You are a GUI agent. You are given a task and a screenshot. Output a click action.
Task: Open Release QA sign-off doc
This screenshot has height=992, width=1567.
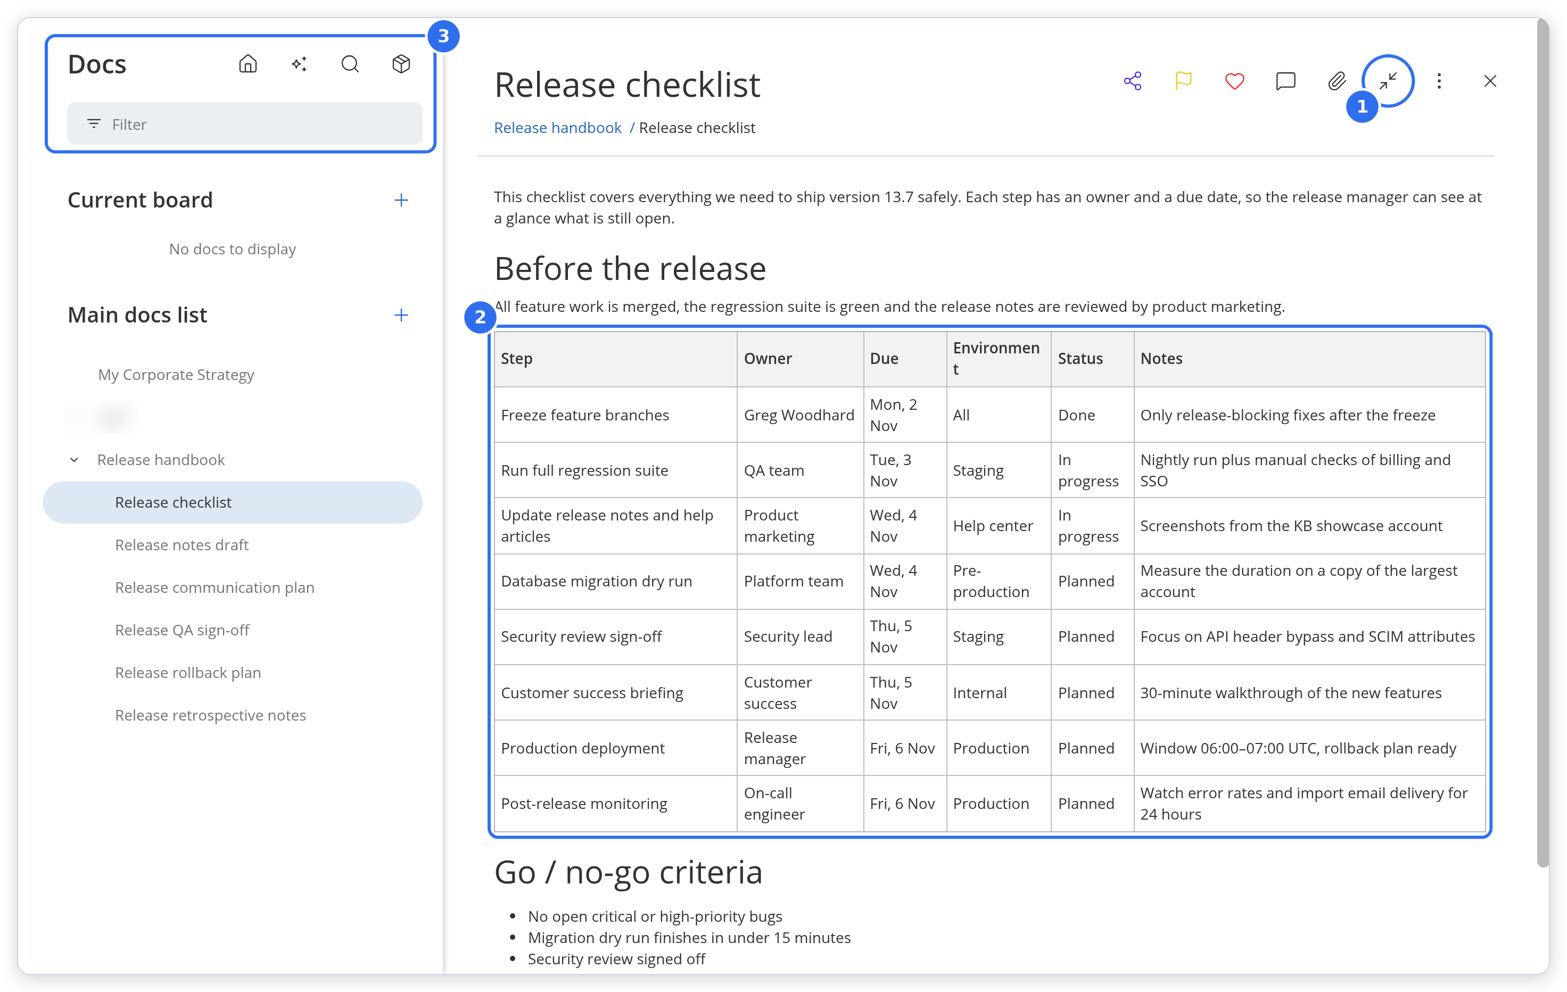[182, 630]
